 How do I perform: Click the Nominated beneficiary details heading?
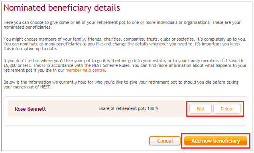(x=62, y=8)
